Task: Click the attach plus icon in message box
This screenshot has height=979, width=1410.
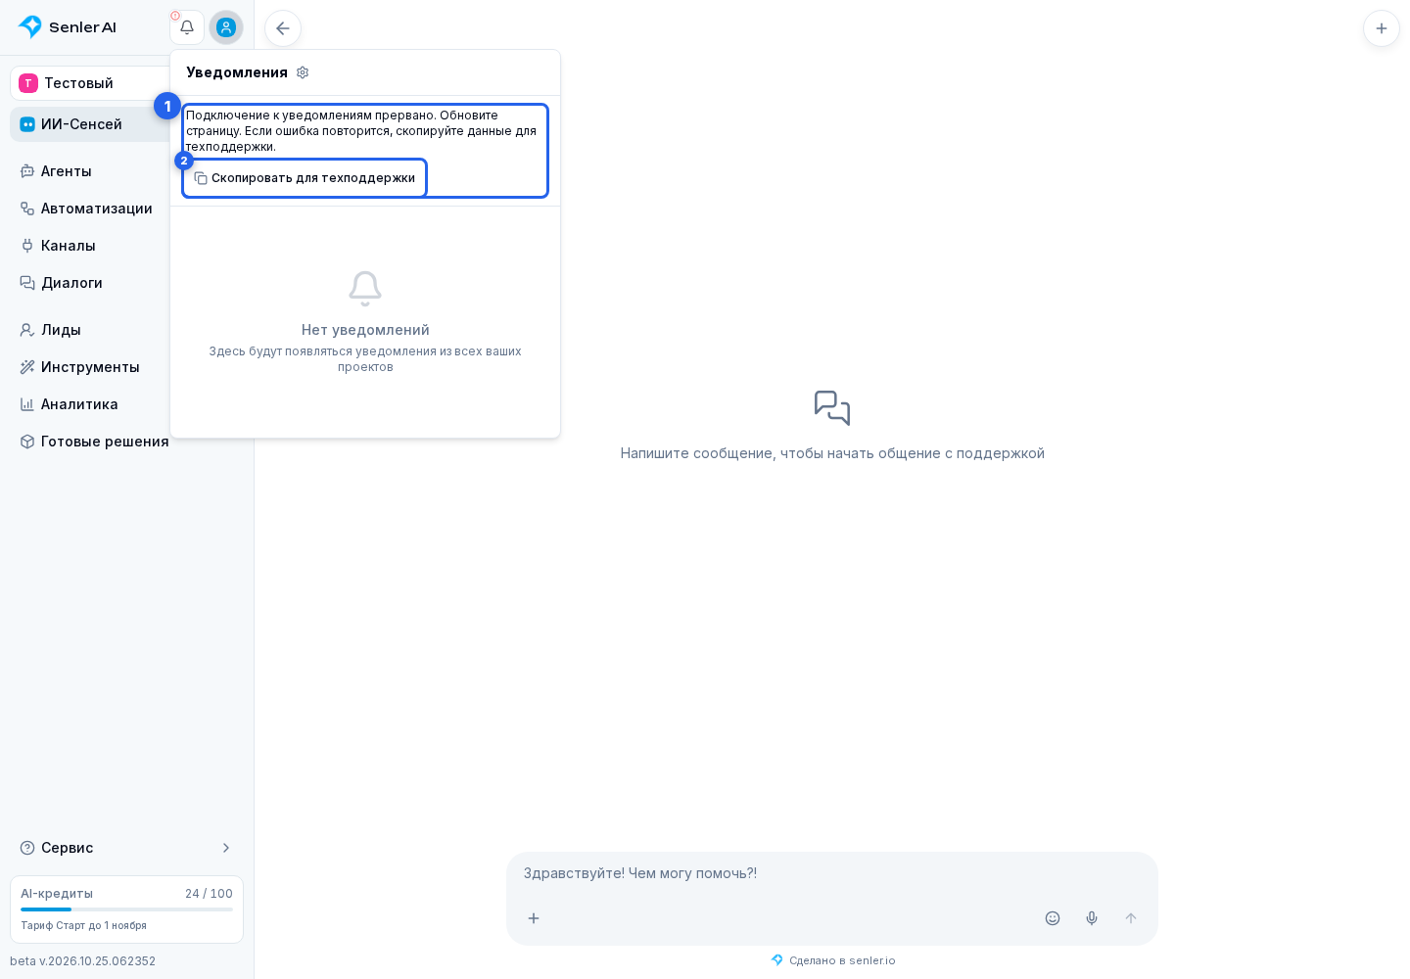Action: pos(534,918)
